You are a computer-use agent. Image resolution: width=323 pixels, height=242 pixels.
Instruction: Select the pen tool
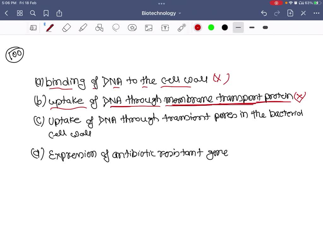50,28
